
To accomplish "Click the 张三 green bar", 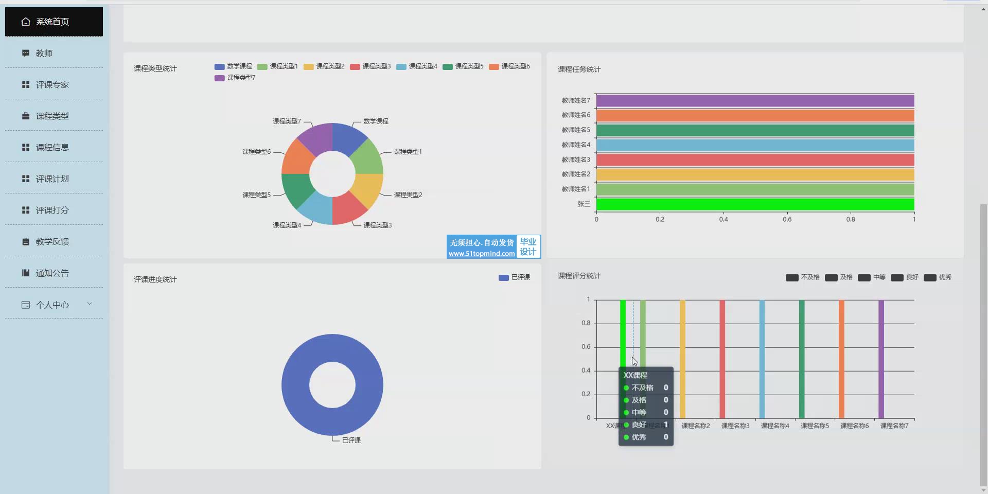I will [755, 204].
